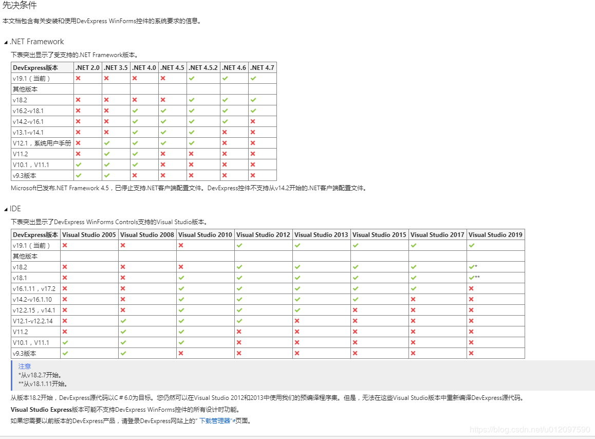Click green check for v19.1 Visual Studio 2019
Image resolution: width=595 pixels, height=439 pixels.
pyautogui.click(x=472, y=245)
